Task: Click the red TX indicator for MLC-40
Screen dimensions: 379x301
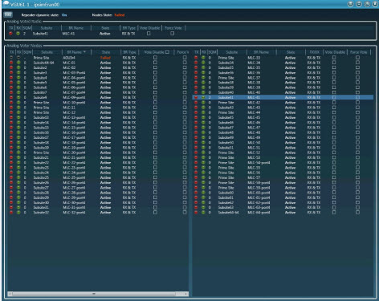Action: click(x=196, y=92)
